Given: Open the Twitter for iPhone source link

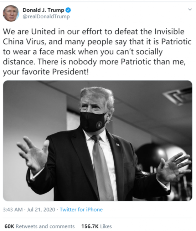Looking at the screenshot, I should pyautogui.click(x=81, y=210).
